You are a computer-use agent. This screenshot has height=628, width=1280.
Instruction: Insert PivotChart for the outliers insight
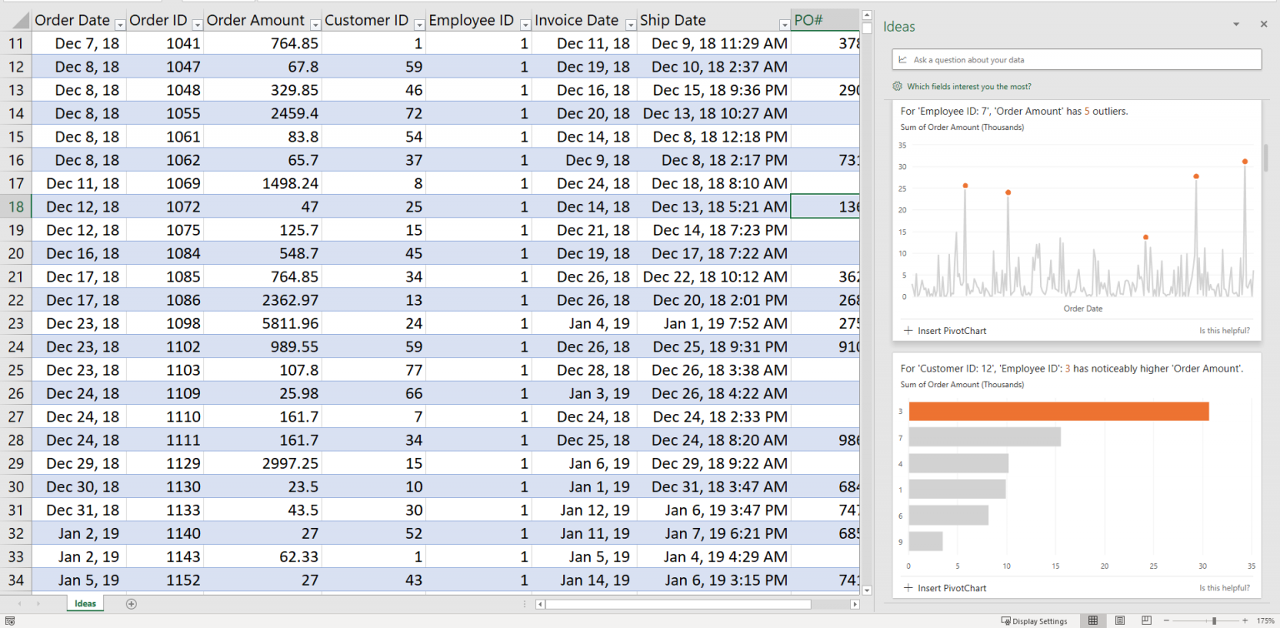[x=944, y=330]
